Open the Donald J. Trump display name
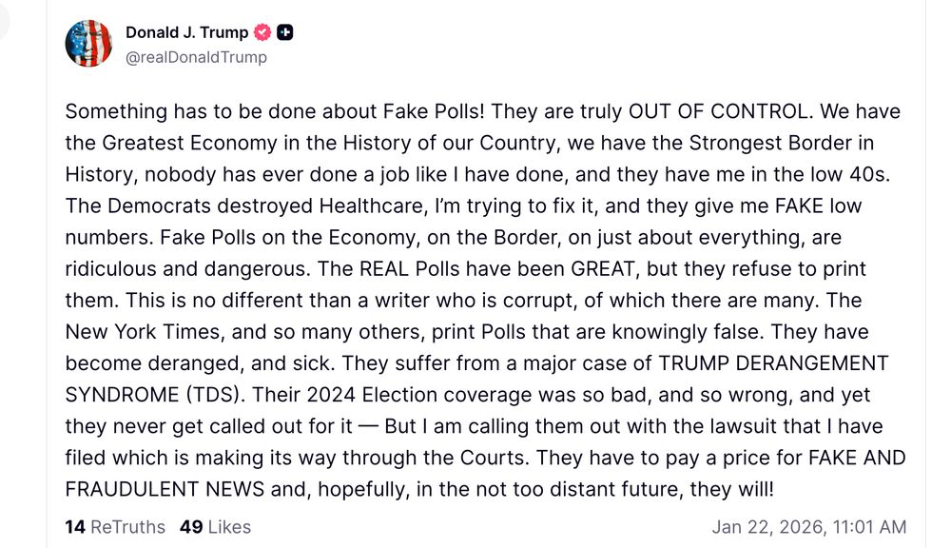 pyautogui.click(x=186, y=32)
